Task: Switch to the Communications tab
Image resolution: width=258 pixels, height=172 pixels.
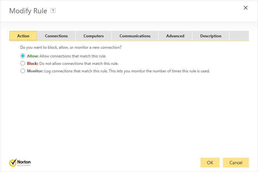Action: pyautogui.click(x=135, y=36)
